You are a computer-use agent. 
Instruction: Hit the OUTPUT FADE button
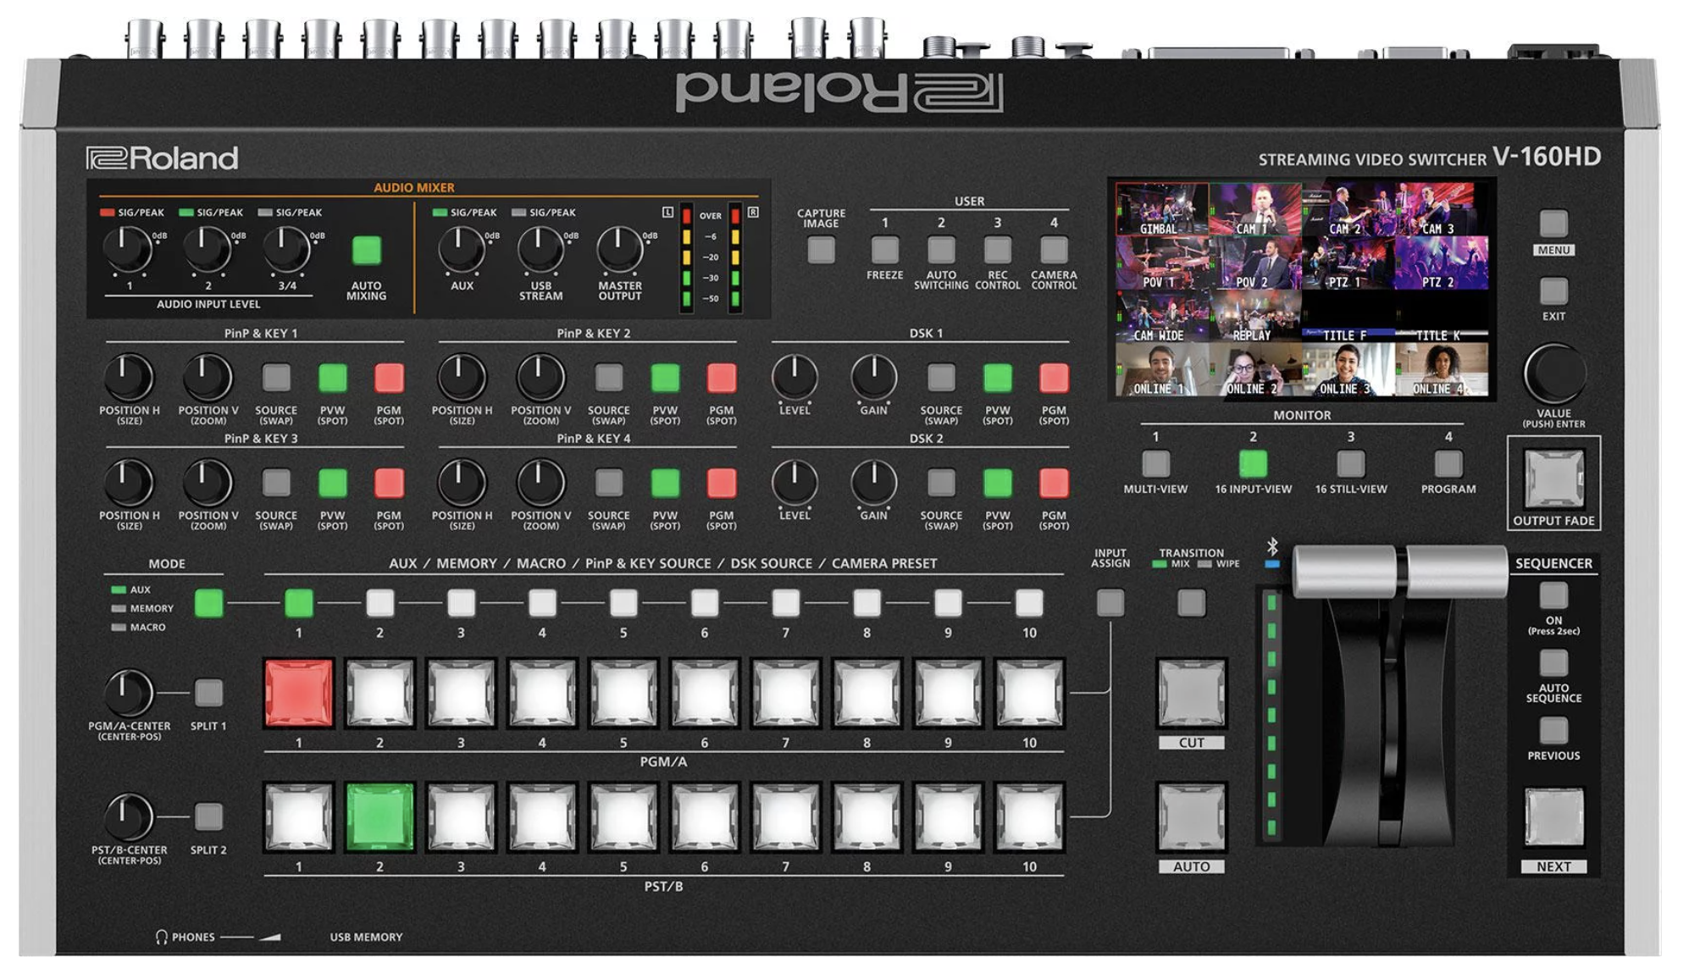1553,479
